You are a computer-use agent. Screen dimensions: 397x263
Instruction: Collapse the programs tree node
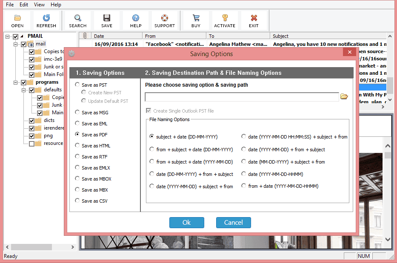click(x=15, y=82)
